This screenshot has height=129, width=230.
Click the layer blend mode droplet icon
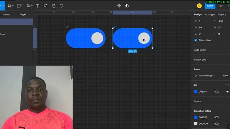pyautogui.click(x=195, y=76)
